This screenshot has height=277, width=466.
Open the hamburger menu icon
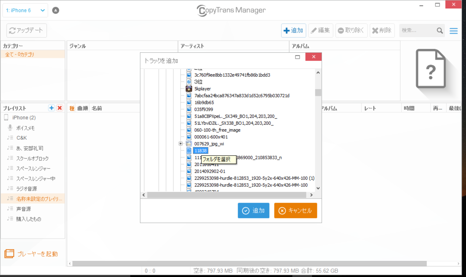tap(454, 31)
